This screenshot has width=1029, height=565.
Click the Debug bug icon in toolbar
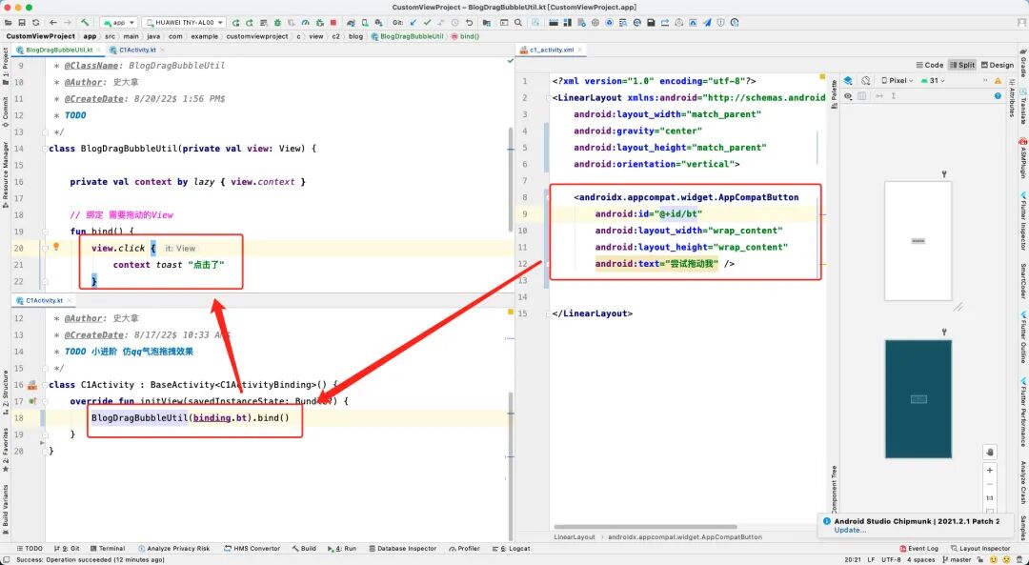277,22
